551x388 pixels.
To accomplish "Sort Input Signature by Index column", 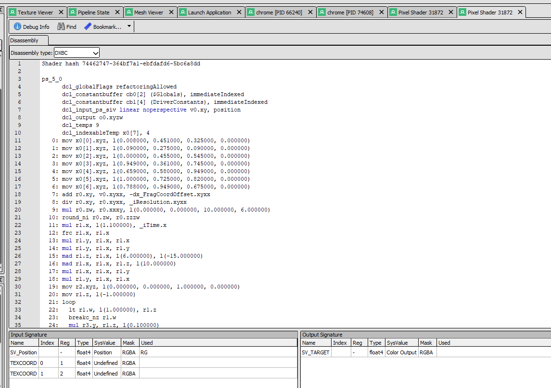I will pos(49,343).
